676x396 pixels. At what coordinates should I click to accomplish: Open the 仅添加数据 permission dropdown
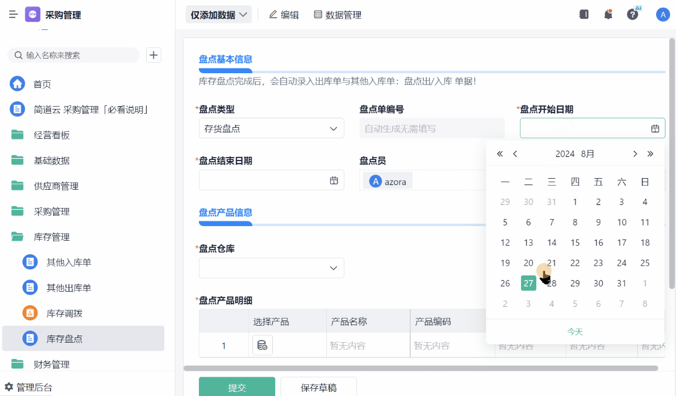218,15
